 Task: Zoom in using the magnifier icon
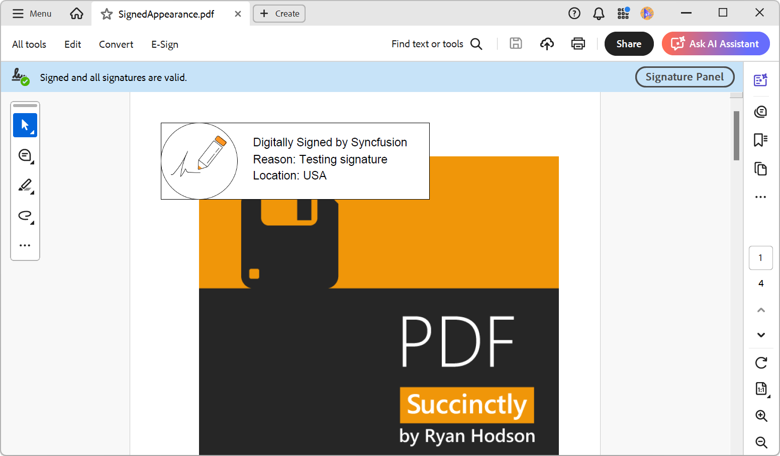(760, 416)
